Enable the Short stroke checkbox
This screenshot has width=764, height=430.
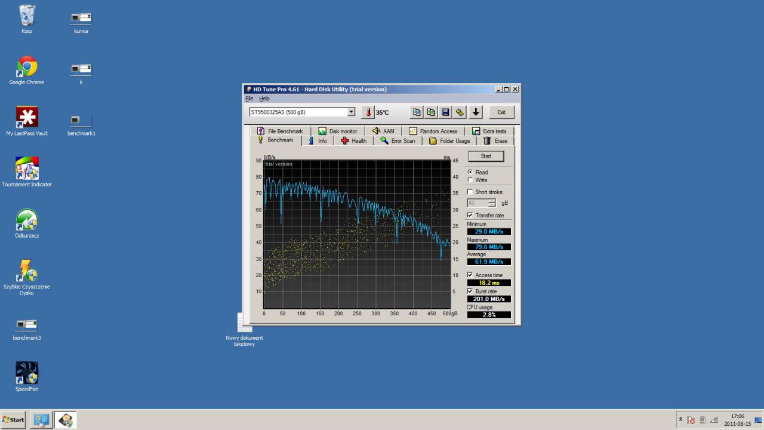coord(470,192)
